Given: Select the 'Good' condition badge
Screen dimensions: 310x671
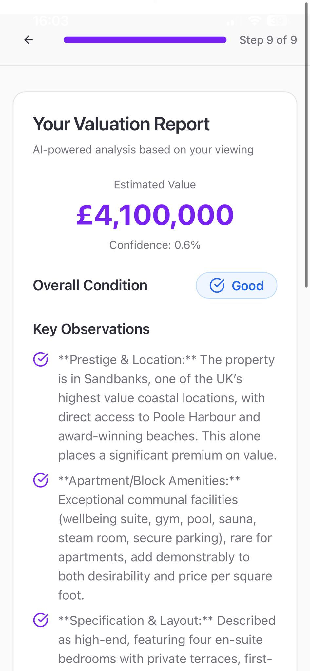Looking at the screenshot, I should pos(237,285).
